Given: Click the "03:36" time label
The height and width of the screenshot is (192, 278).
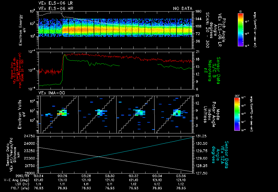Looking at the screenshot, I should [181, 176].
